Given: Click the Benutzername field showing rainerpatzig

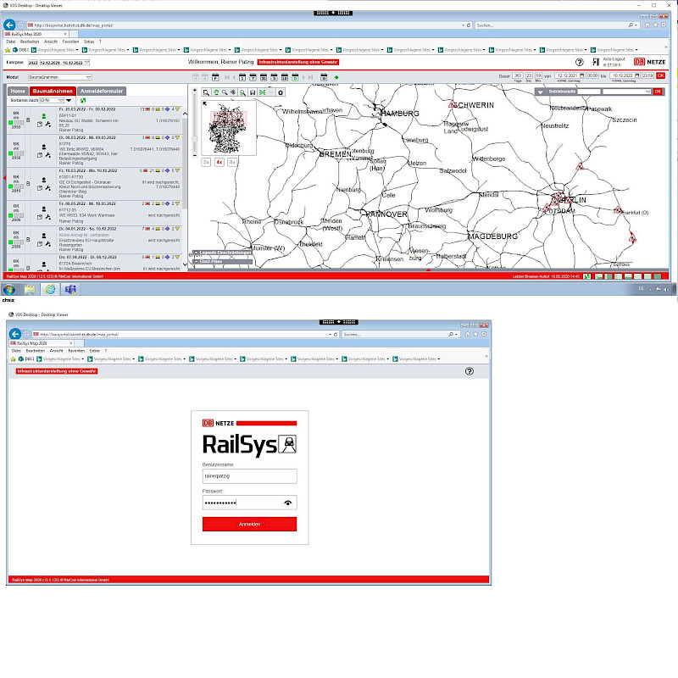Looking at the screenshot, I should (249, 476).
